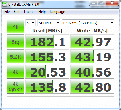Start the 512K benchmark test
This screenshot has height=110, width=121.
point(15,56)
